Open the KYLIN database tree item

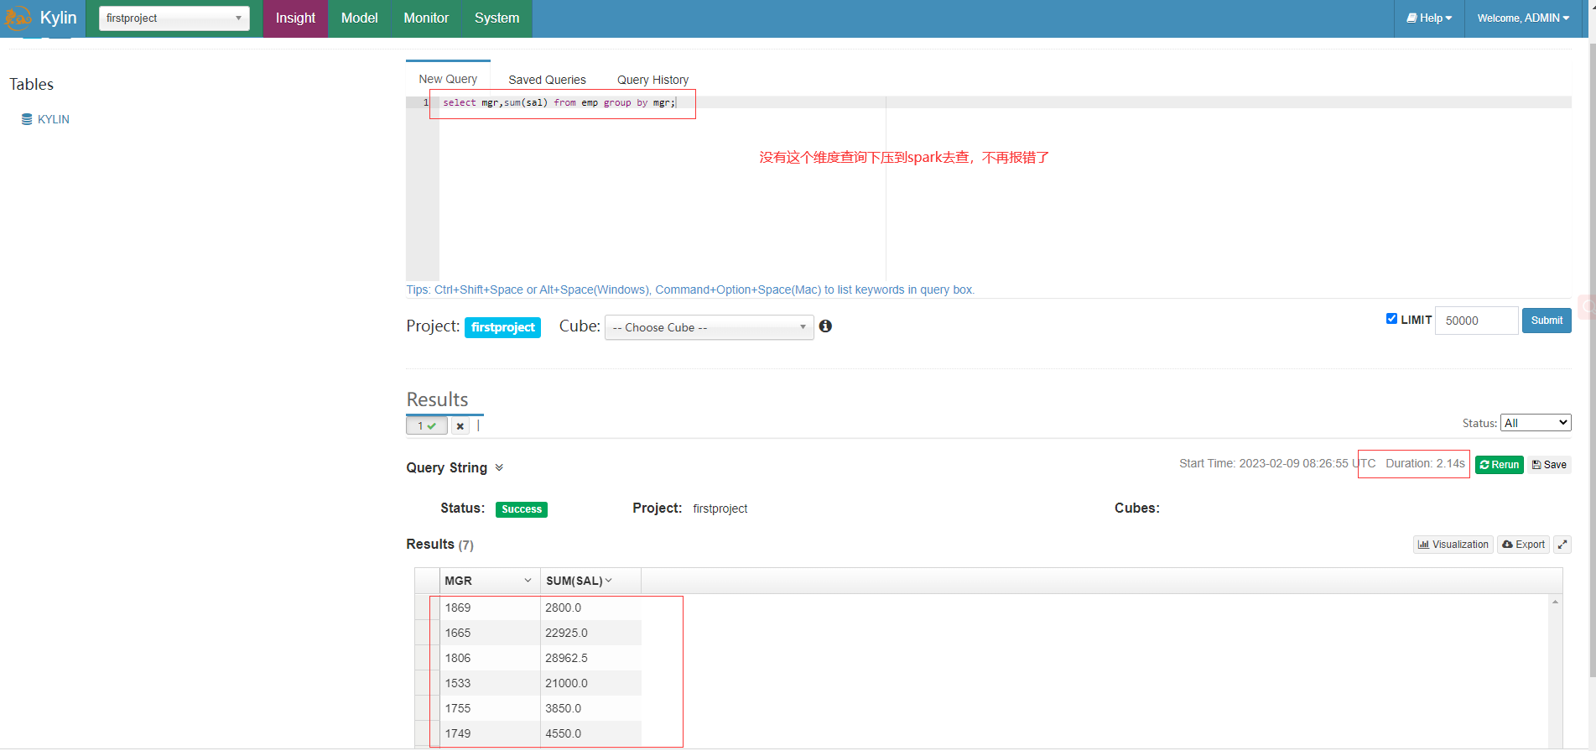pos(45,119)
